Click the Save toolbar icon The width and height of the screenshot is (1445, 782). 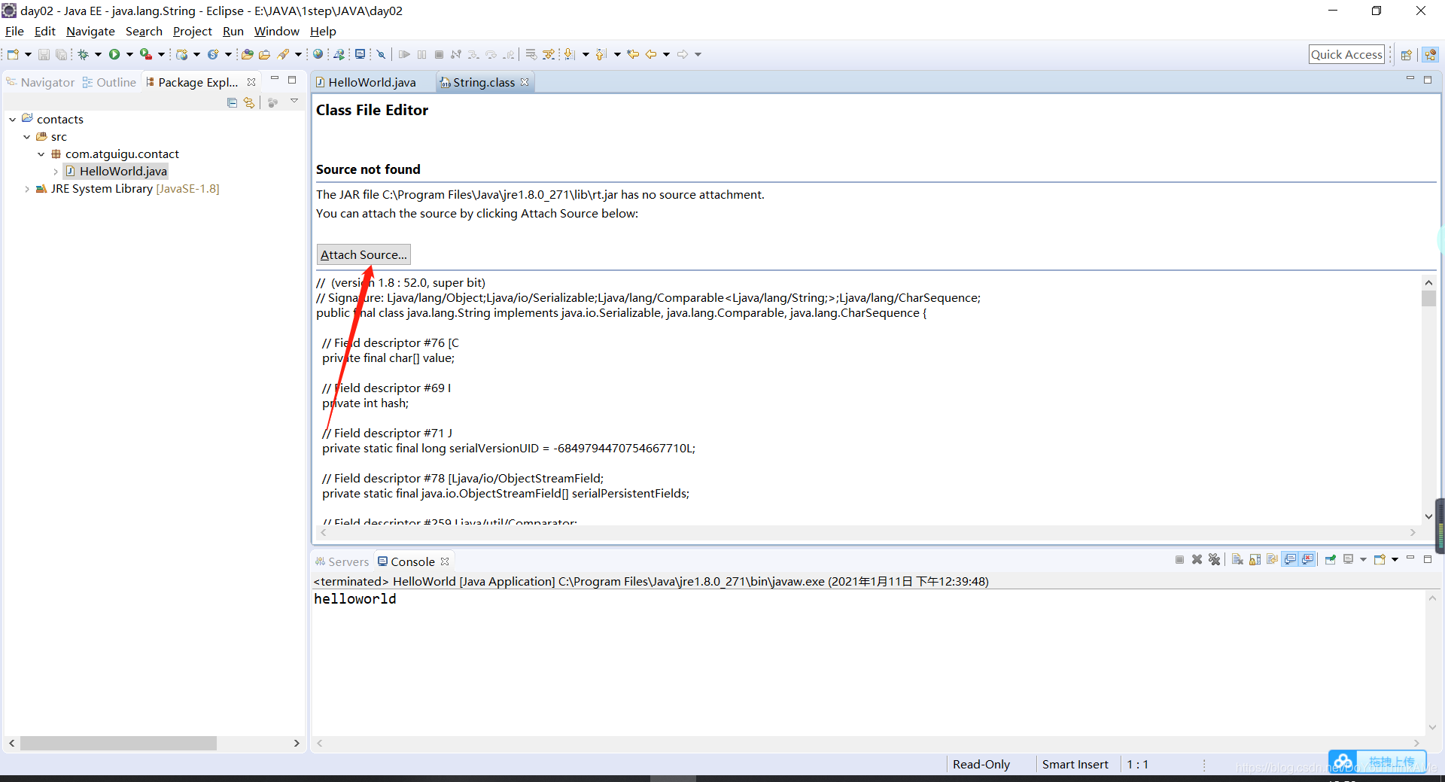tap(44, 54)
